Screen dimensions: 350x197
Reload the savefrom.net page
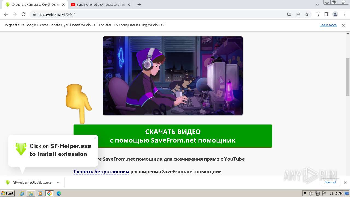tap(24, 14)
